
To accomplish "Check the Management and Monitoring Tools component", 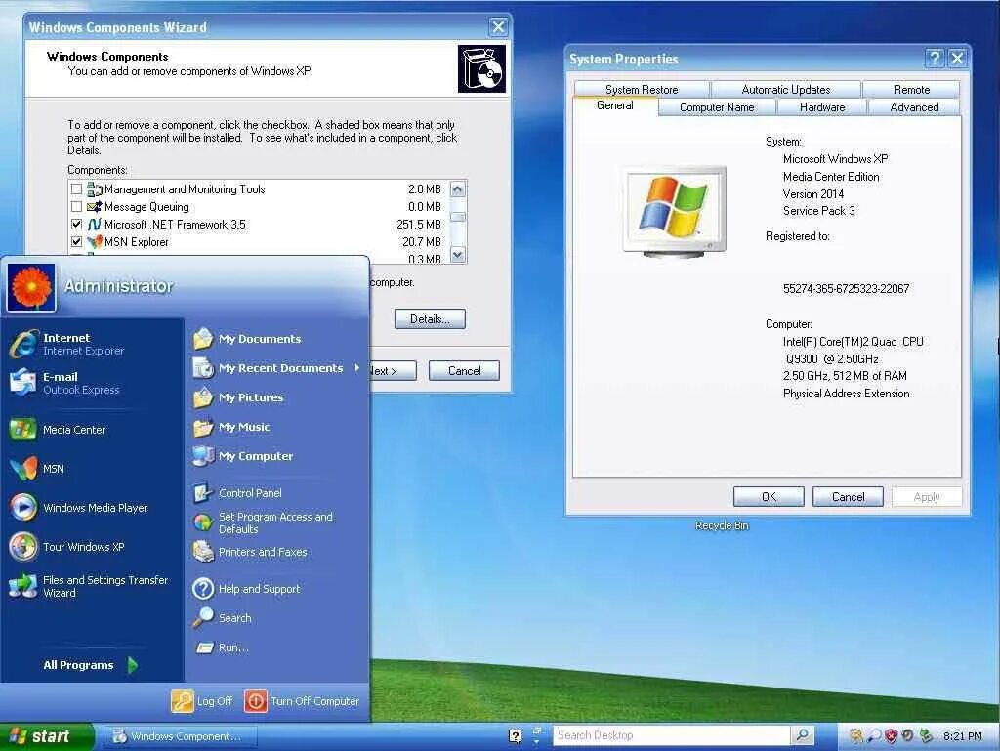I will point(76,188).
